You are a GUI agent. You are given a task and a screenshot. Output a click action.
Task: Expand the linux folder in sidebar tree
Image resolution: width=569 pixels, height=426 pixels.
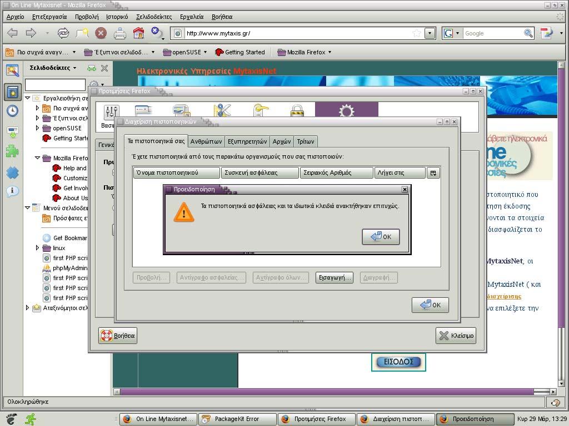coord(37,248)
